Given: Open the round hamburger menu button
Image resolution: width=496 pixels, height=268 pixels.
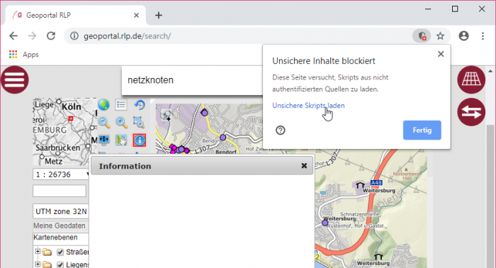Looking at the screenshot, I should 15,79.
